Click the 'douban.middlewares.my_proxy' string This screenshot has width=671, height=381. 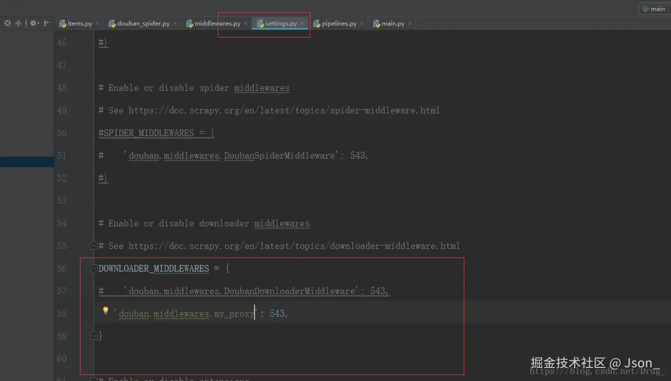[185, 314]
